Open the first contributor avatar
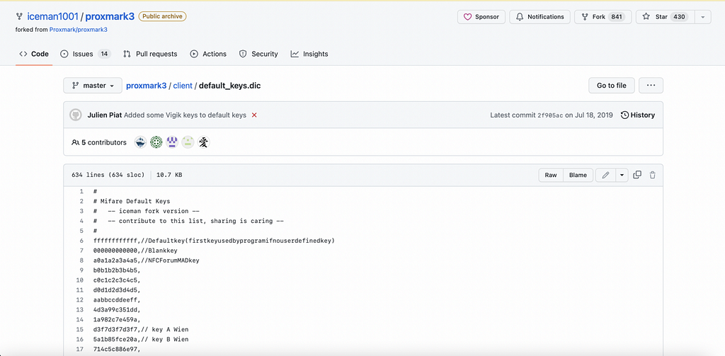The image size is (725, 356). point(141,142)
